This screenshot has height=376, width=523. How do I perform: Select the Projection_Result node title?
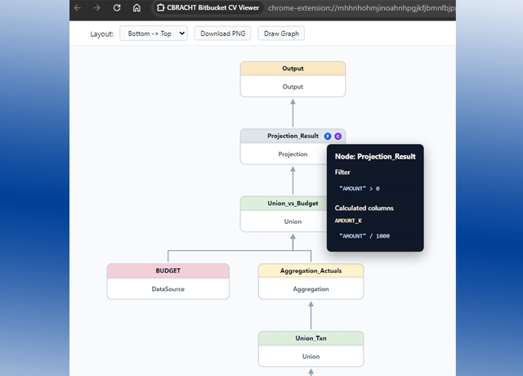[293, 136]
